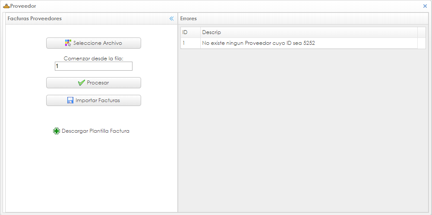Image resolution: width=432 pixels, height=215 pixels.
Task: Focus the Comenzar desde la fila input
Action: 93,66
